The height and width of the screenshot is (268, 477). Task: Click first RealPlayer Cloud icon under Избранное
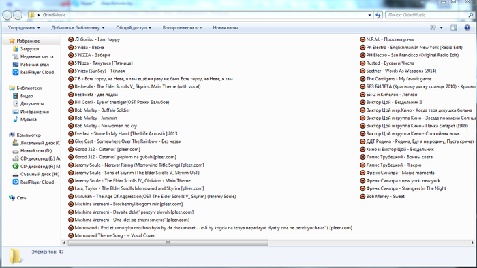16,72
